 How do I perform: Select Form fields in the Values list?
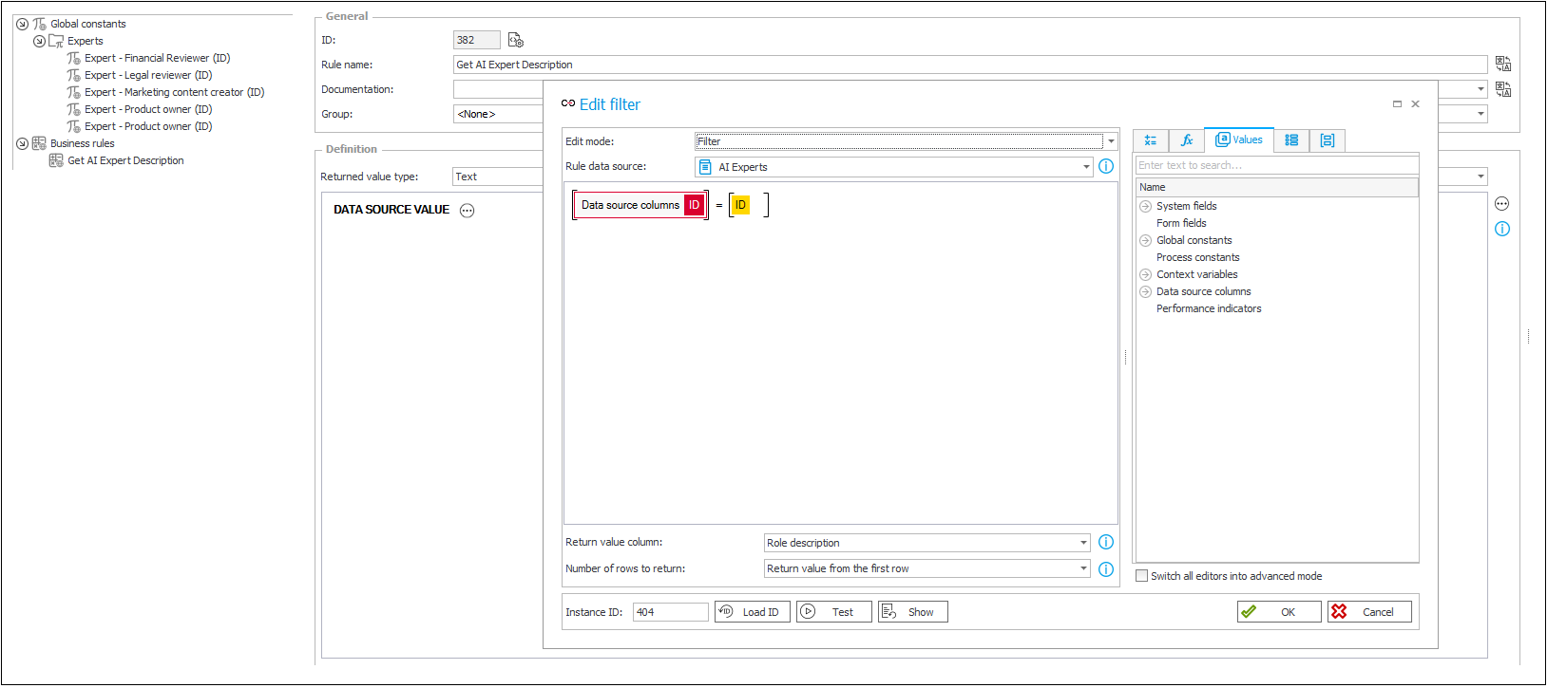[1181, 223]
